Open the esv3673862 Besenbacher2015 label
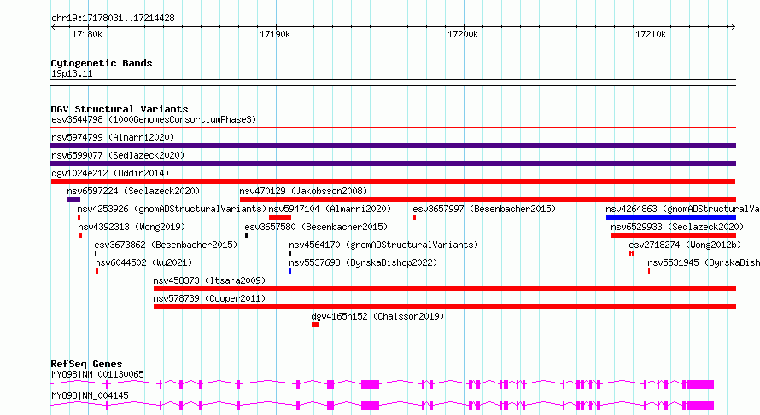The image size is (760, 415). tap(167, 245)
